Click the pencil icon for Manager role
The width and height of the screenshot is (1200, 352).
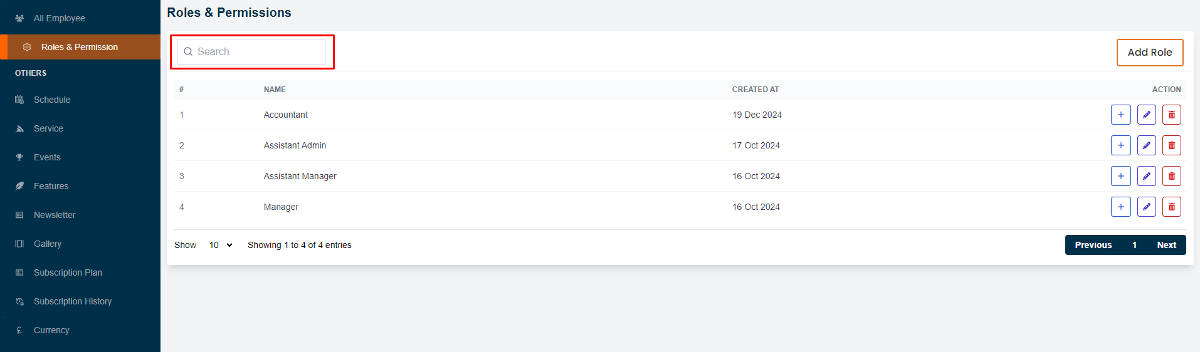tap(1146, 207)
